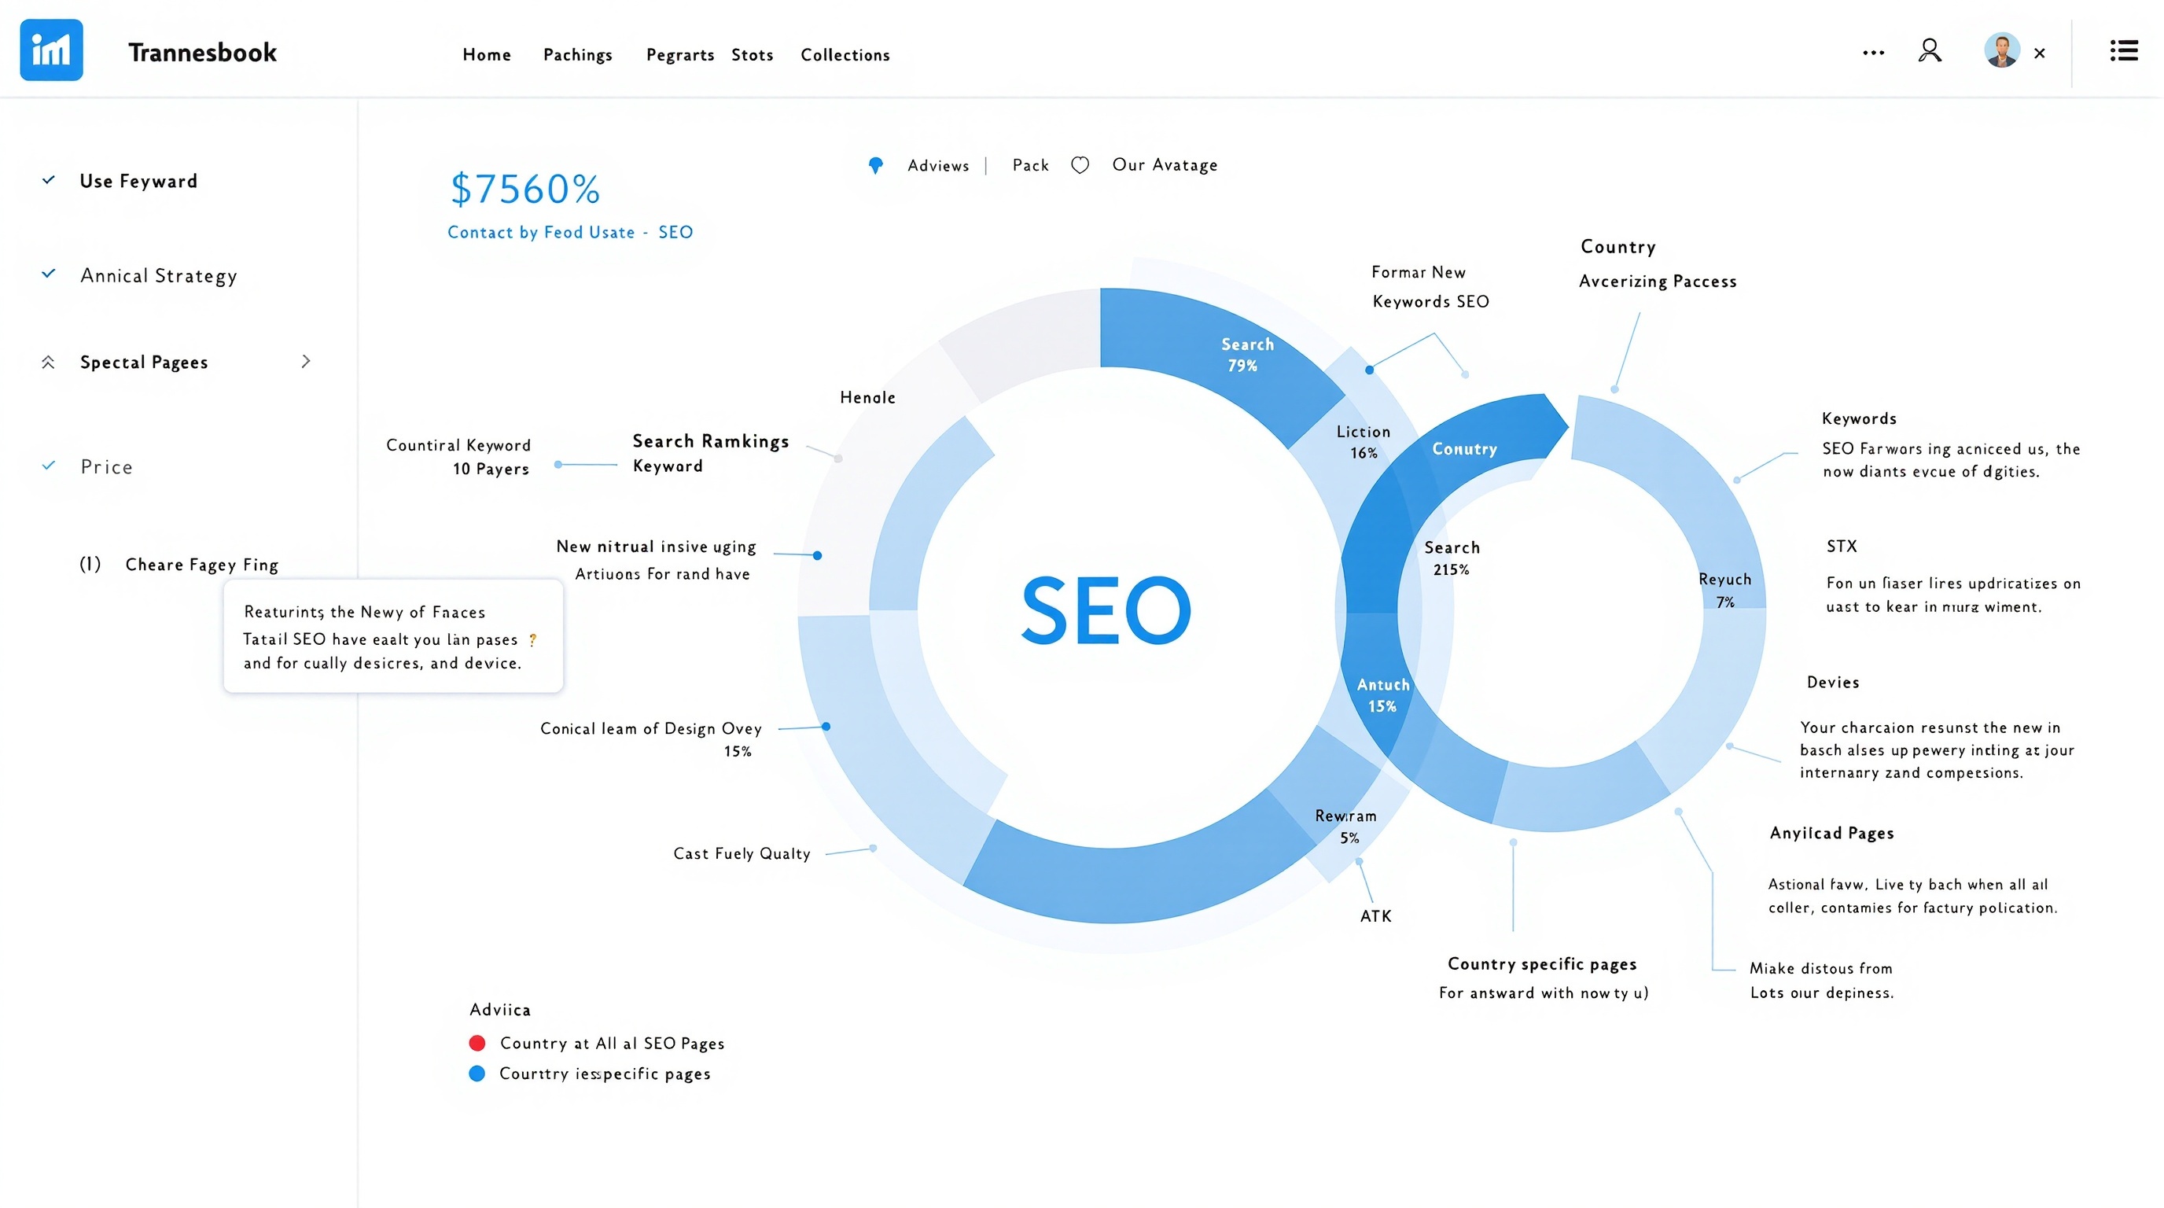The width and height of the screenshot is (2164, 1208).
Task: Click the ATK chart label
Action: pyautogui.click(x=1376, y=915)
